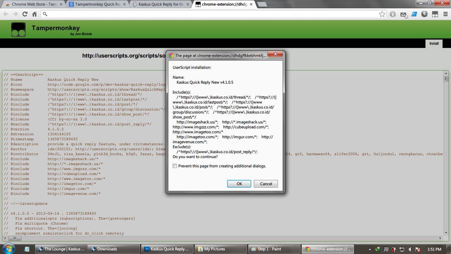Open the Chrome hamburger menu
Viewport: 451px width, 254px height.
[x=445, y=14]
